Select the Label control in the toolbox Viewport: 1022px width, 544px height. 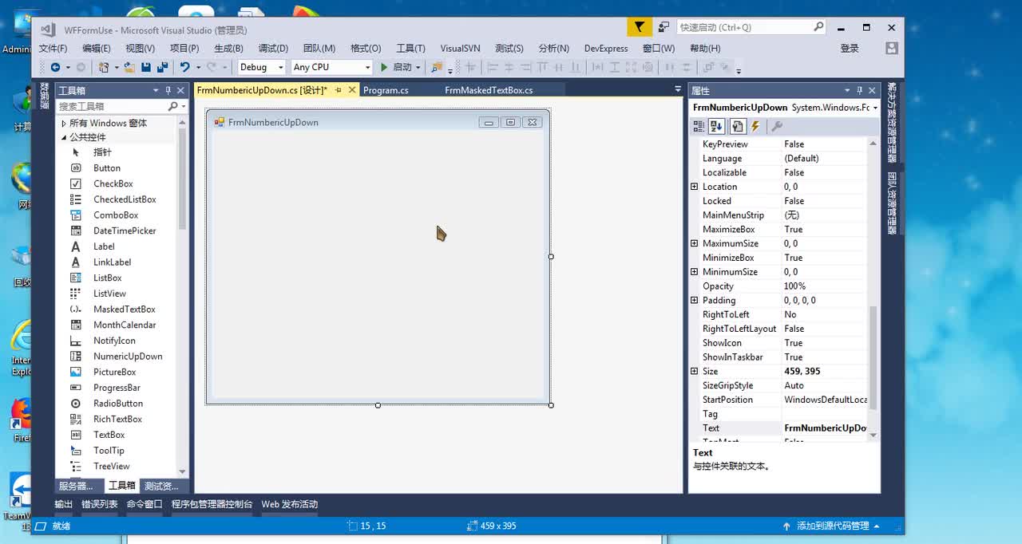coord(104,246)
